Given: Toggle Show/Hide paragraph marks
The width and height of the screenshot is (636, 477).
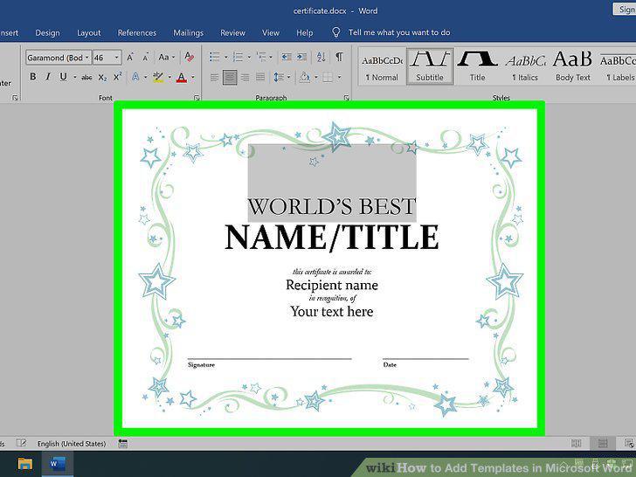Looking at the screenshot, I should [339, 57].
